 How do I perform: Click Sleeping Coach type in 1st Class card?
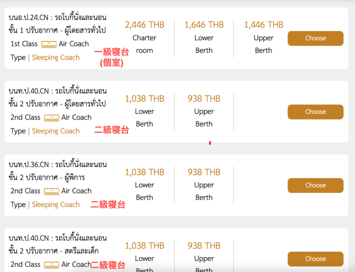[55, 58]
